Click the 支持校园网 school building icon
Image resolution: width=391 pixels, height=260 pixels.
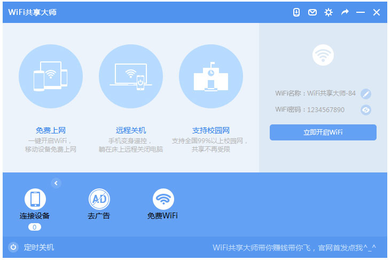click(211, 76)
